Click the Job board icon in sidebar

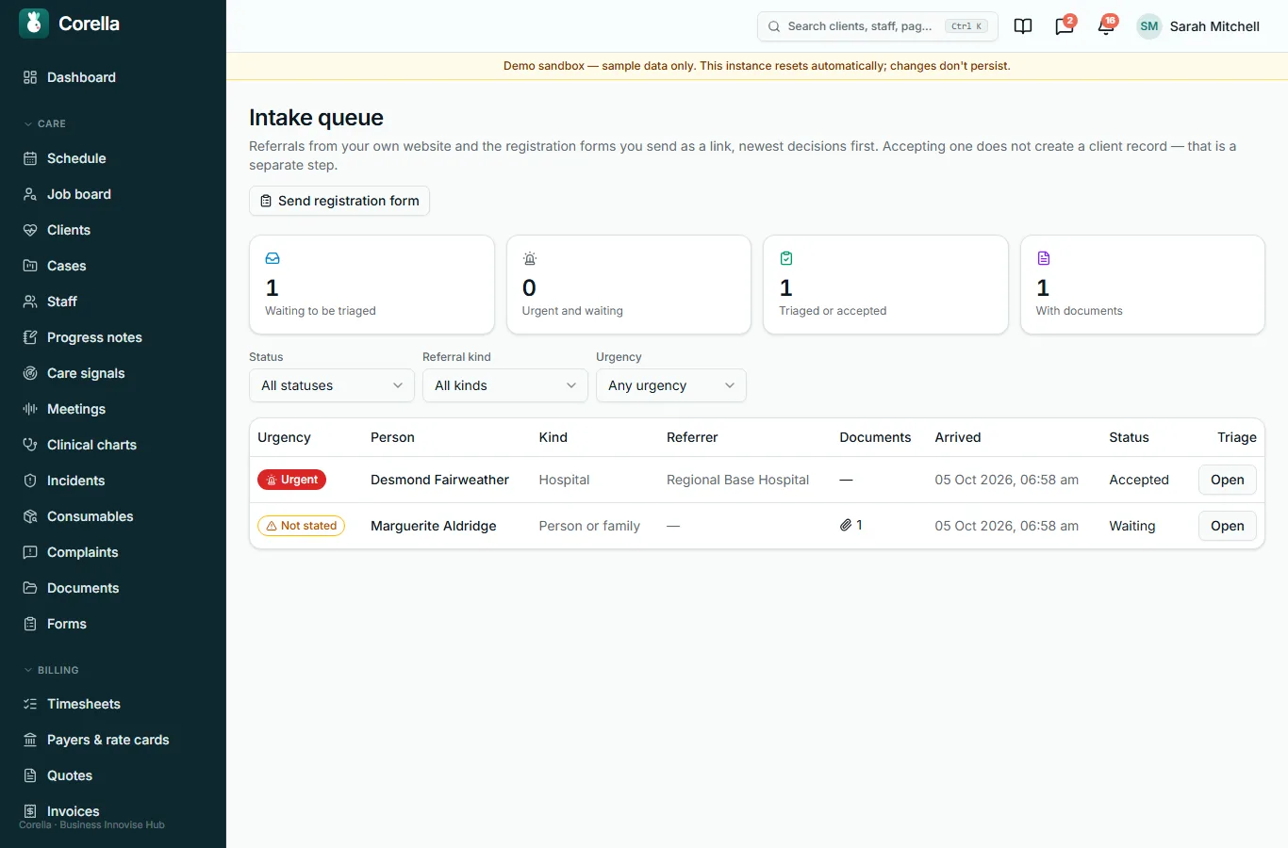[x=30, y=194]
